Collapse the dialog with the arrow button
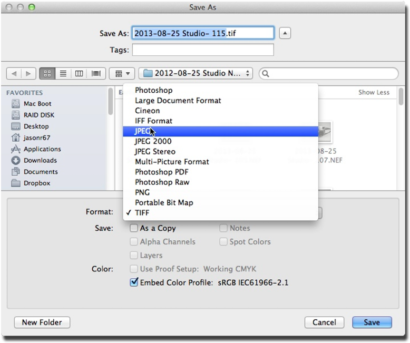Viewport: 410px width, 343px height. [285, 33]
